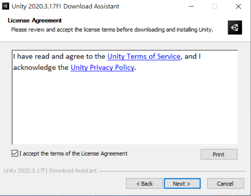Click the 'I accept the terms' label text
This screenshot has height=196, width=251.
click(x=73, y=154)
